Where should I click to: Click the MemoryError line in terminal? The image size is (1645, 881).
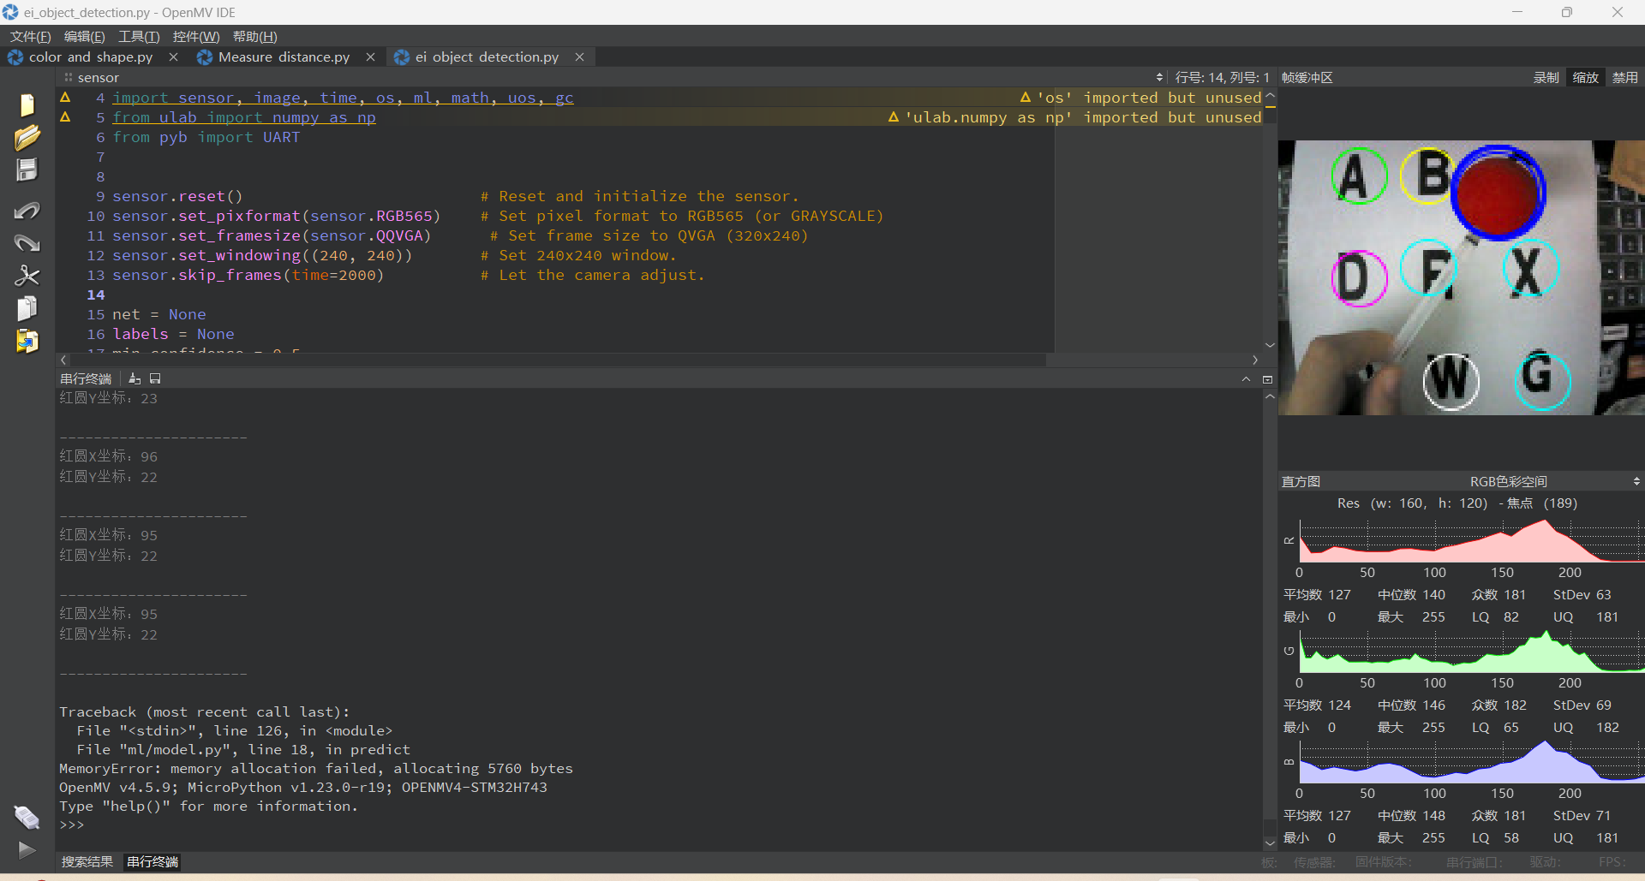click(316, 768)
